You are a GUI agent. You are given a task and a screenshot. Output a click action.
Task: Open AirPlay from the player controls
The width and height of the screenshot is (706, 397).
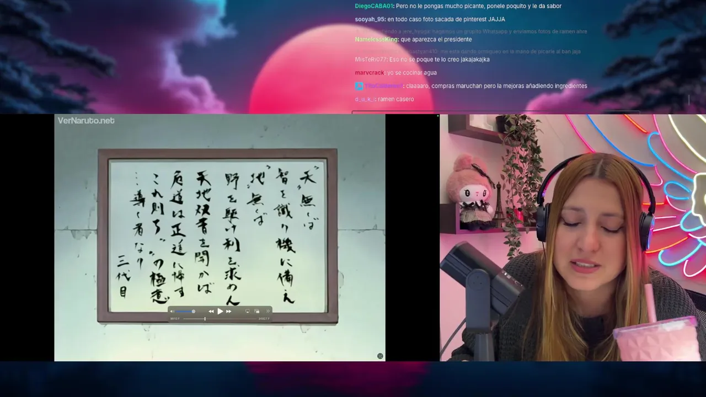[x=248, y=311]
